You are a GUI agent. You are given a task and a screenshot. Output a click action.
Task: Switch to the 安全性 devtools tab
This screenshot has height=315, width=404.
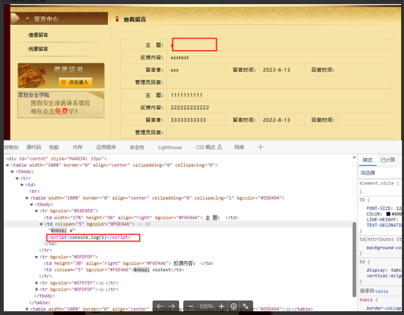[x=137, y=147]
